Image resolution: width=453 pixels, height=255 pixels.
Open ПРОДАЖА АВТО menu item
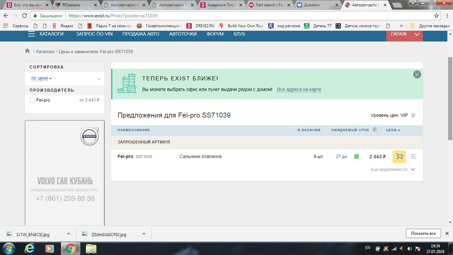[x=141, y=34]
